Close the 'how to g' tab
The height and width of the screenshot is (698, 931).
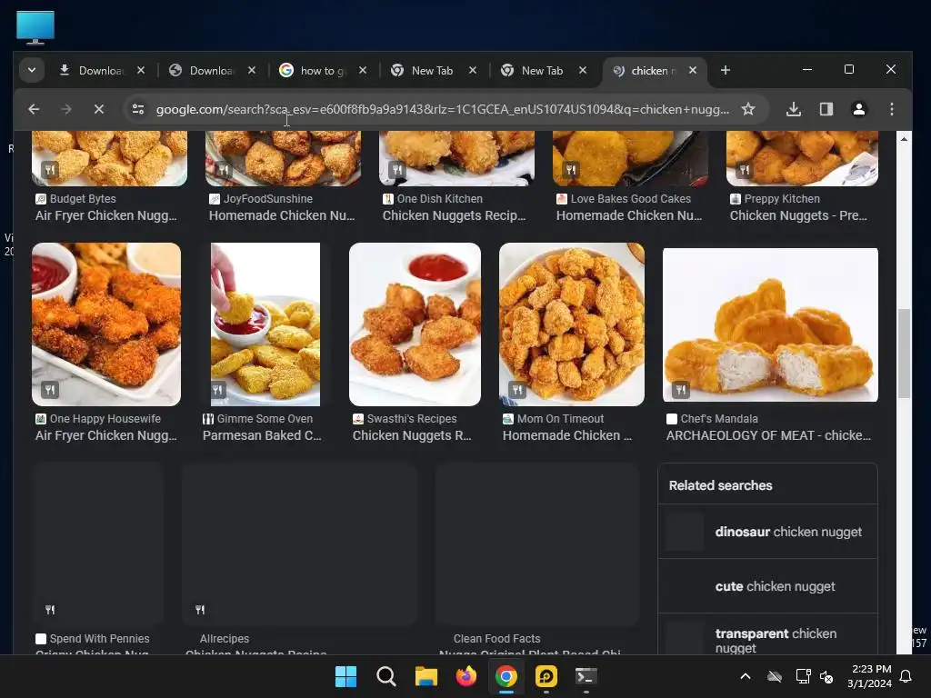pyautogui.click(x=363, y=70)
